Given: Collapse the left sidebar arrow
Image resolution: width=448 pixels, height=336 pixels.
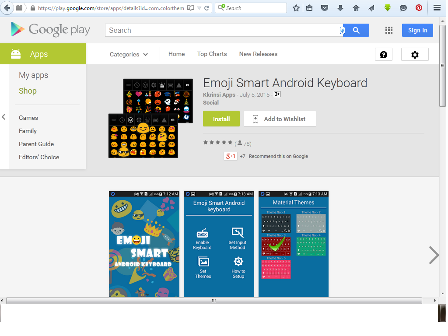Looking at the screenshot, I should point(3,117).
